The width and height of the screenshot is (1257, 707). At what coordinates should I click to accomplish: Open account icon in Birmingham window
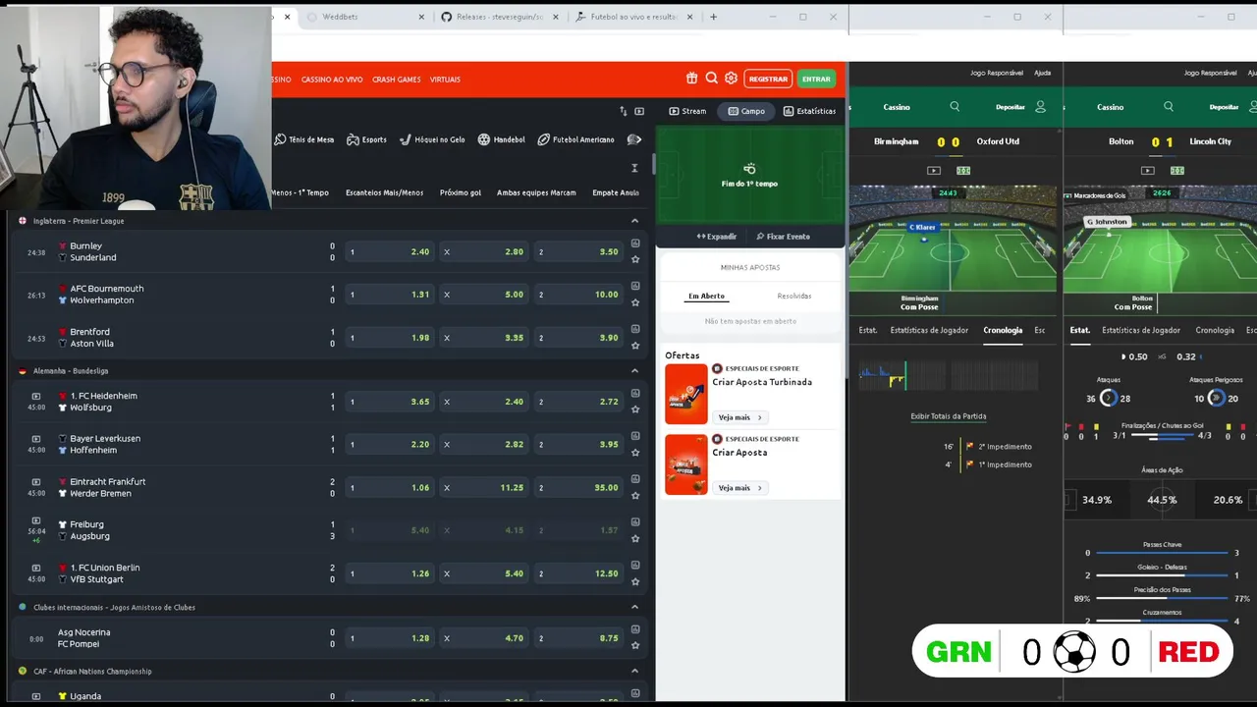click(1041, 107)
